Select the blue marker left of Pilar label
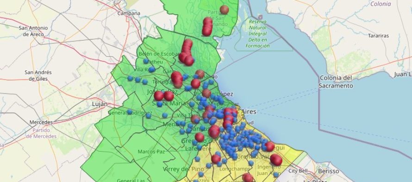 [130, 78]
